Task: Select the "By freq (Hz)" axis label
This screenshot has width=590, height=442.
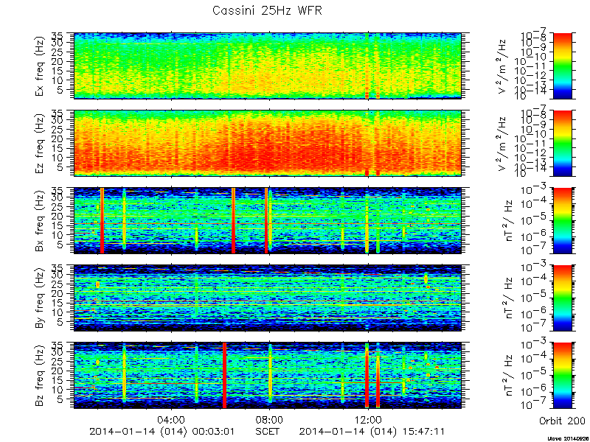Action: click(x=41, y=298)
